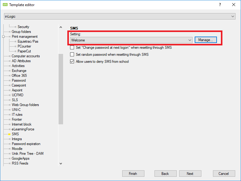The width and height of the screenshot is (241, 181).
Task: Open Password expiration settings item
Action: [x=26, y=144]
